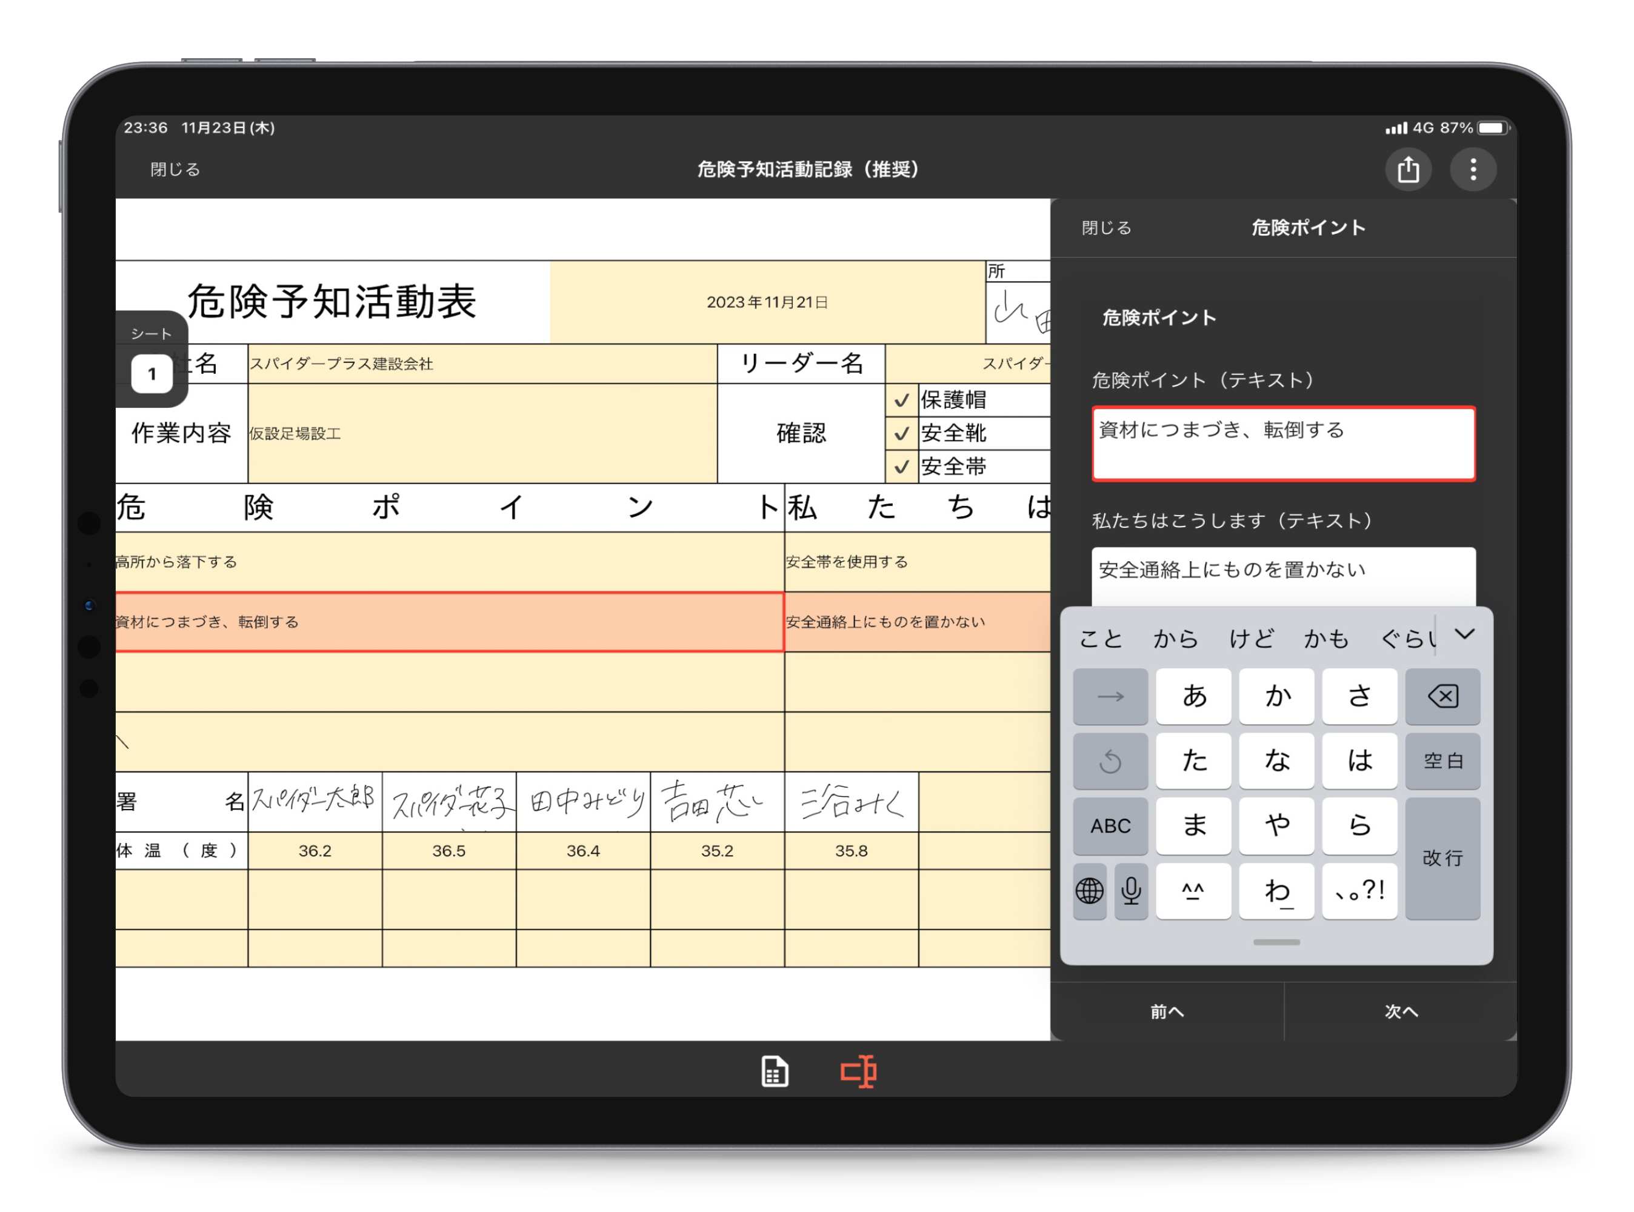The height and width of the screenshot is (1212, 1634).
Task: Toggle the 安全靴 checkbox
Action: 902,433
